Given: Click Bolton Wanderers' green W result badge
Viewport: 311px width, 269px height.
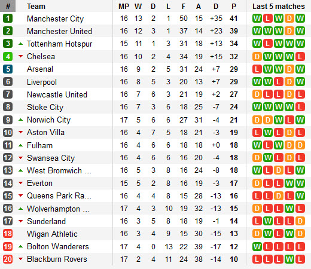Looking at the screenshot, I should (257, 247).
